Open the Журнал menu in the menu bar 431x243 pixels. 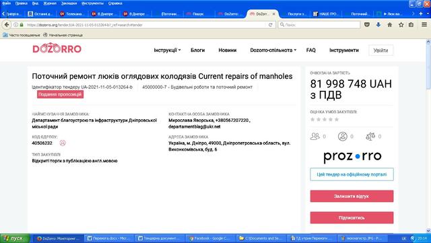[50, 3]
